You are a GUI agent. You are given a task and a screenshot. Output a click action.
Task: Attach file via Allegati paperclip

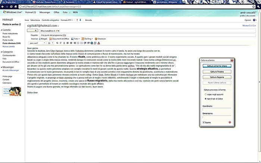[43, 39]
